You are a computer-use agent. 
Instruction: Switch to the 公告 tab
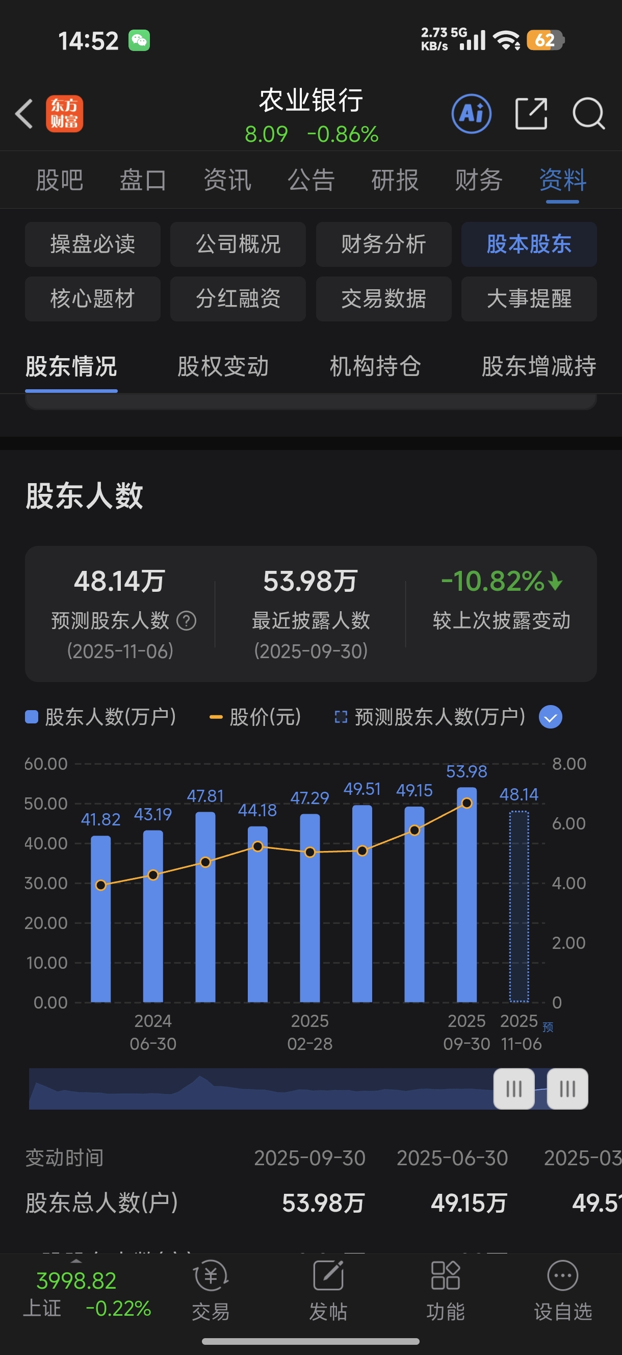tap(312, 181)
